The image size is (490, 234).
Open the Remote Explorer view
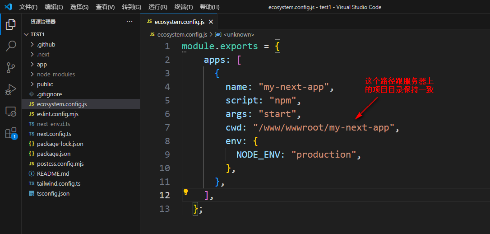tap(11, 112)
